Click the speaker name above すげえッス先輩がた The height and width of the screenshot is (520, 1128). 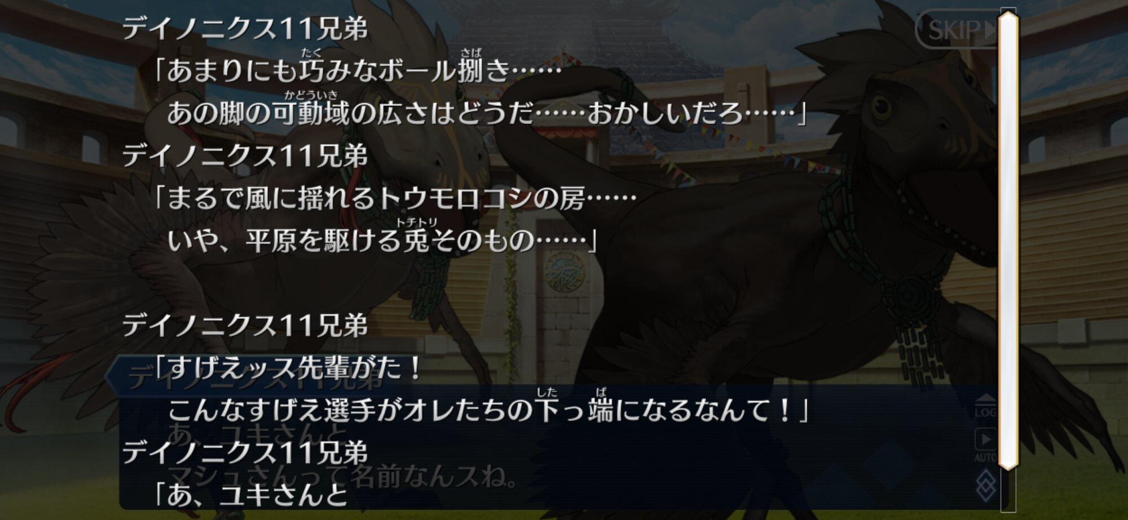click(x=245, y=326)
